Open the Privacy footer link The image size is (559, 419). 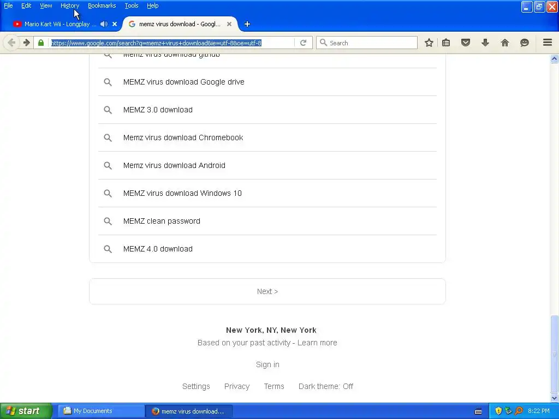coord(237,386)
